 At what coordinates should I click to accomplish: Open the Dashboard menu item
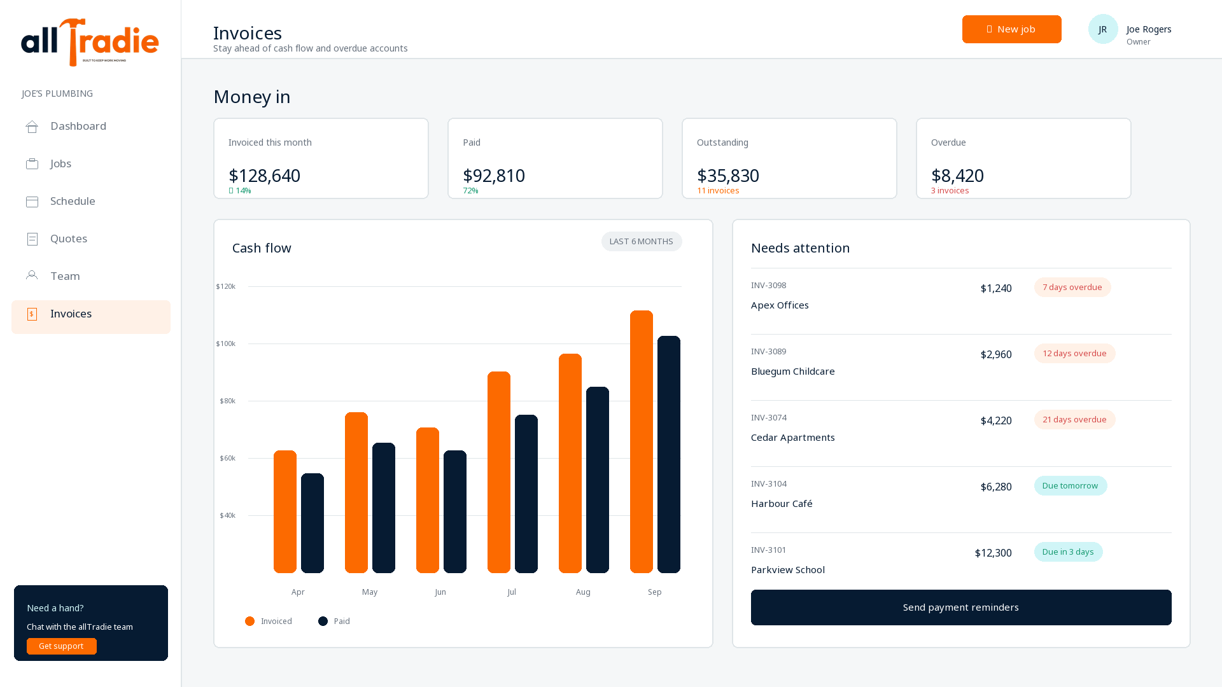pos(91,127)
